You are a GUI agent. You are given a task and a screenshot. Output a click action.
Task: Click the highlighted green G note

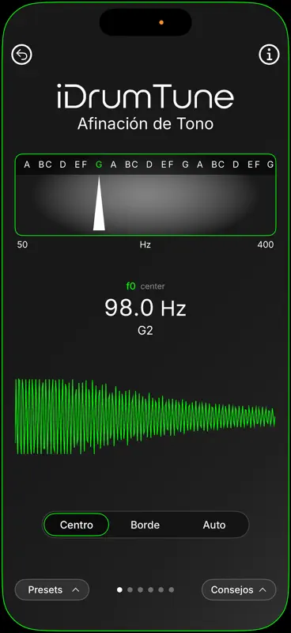pyautogui.click(x=99, y=165)
